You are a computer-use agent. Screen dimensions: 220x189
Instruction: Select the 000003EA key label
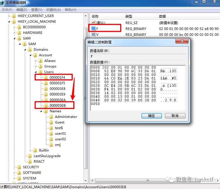coord(58,100)
